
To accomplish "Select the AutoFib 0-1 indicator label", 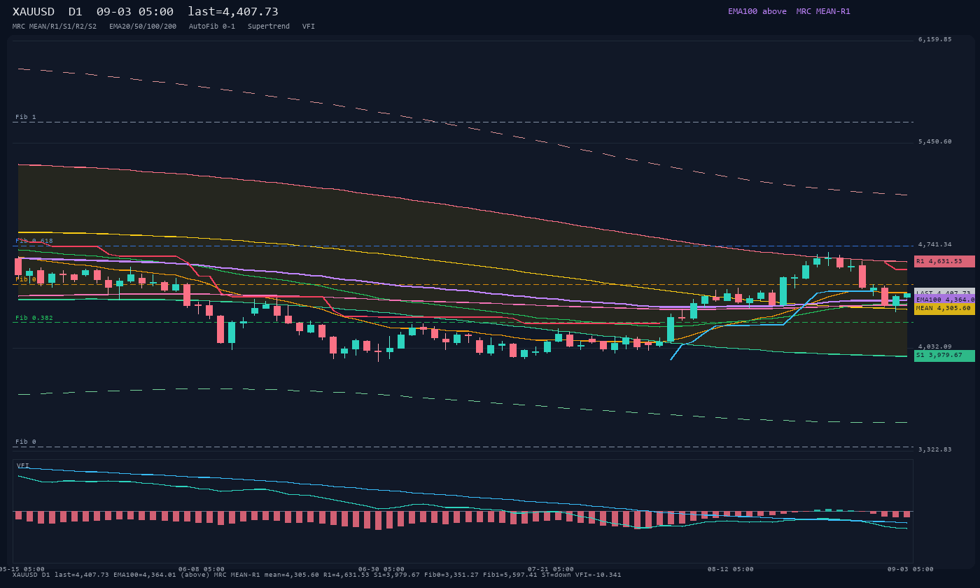I will coord(212,27).
